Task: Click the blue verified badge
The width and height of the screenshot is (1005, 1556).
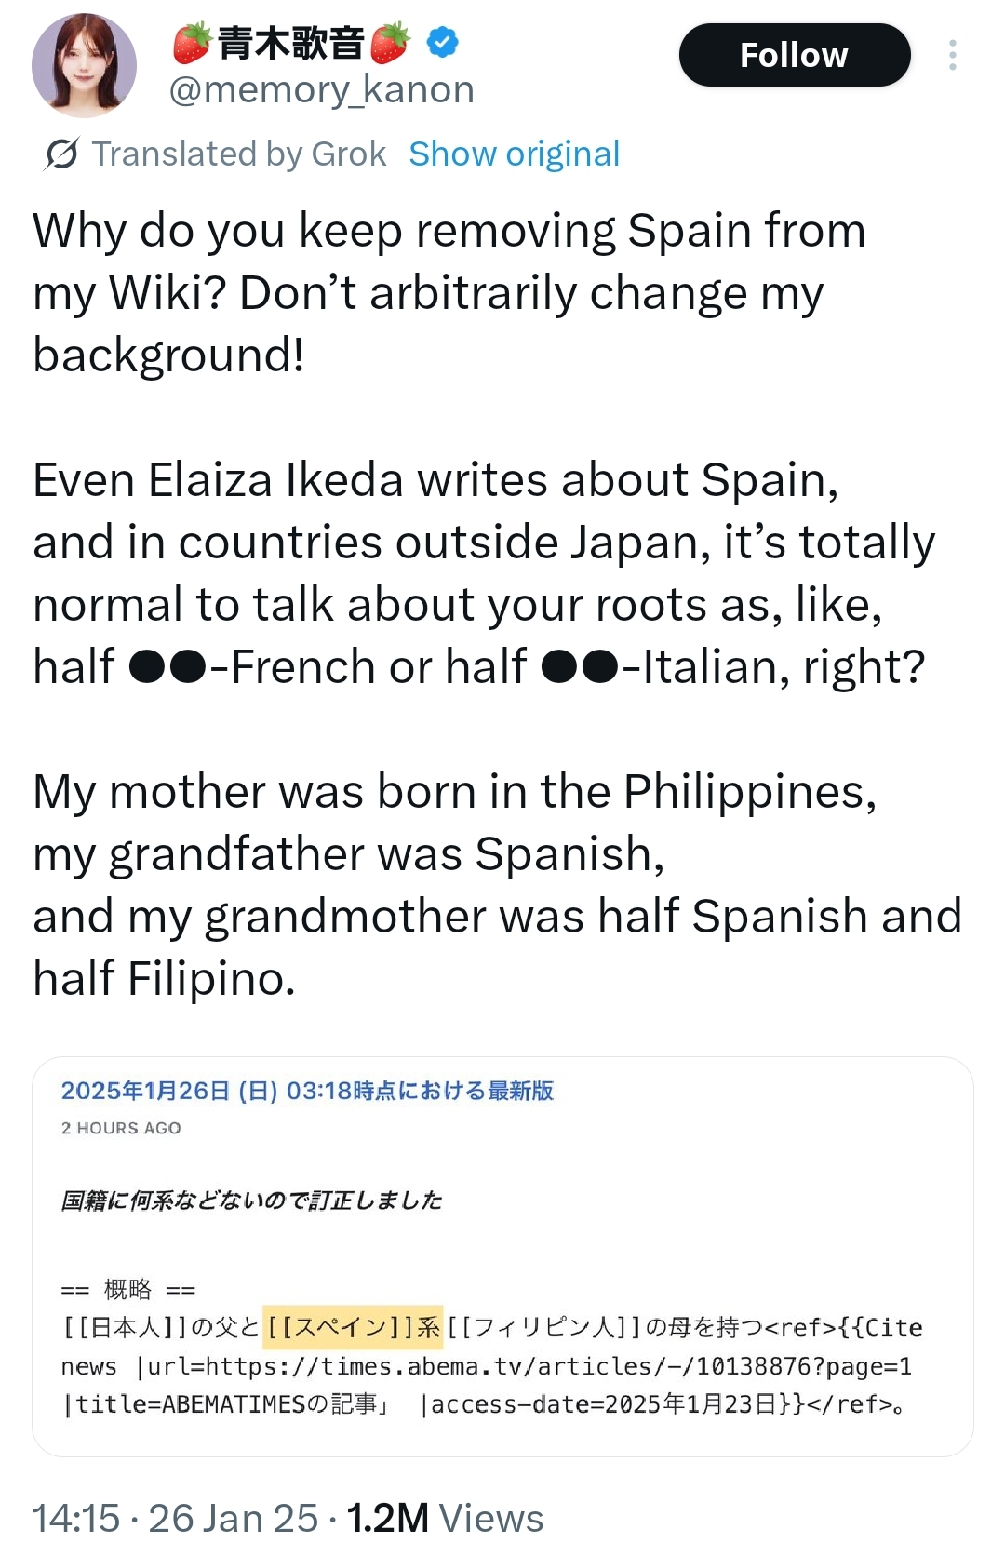Action: (443, 42)
